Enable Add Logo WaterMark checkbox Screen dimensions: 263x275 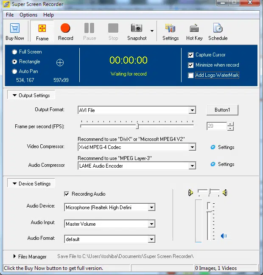point(191,76)
